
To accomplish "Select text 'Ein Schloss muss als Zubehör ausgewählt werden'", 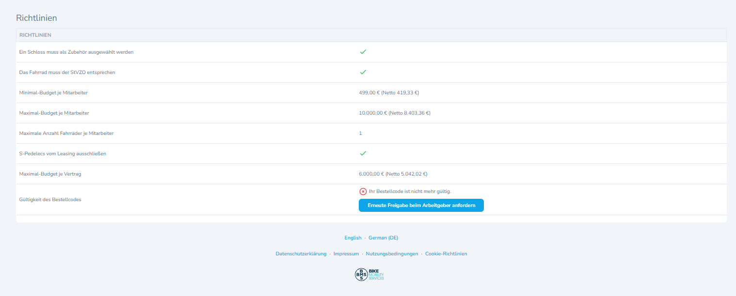I will [x=76, y=52].
